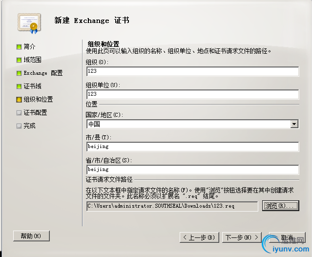Click the 省/市/自治区(S) province text field
312x257 pixels.
pos(192,170)
